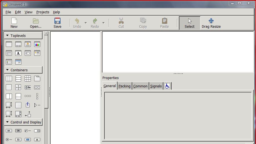Select the Vertical Panes container

pyautogui.click(x=18, y=96)
